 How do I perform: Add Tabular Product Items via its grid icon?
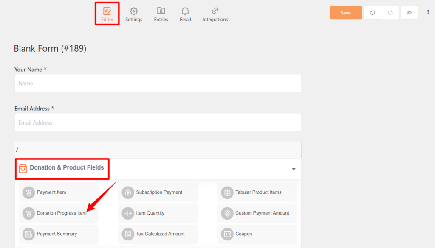(x=227, y=192)
